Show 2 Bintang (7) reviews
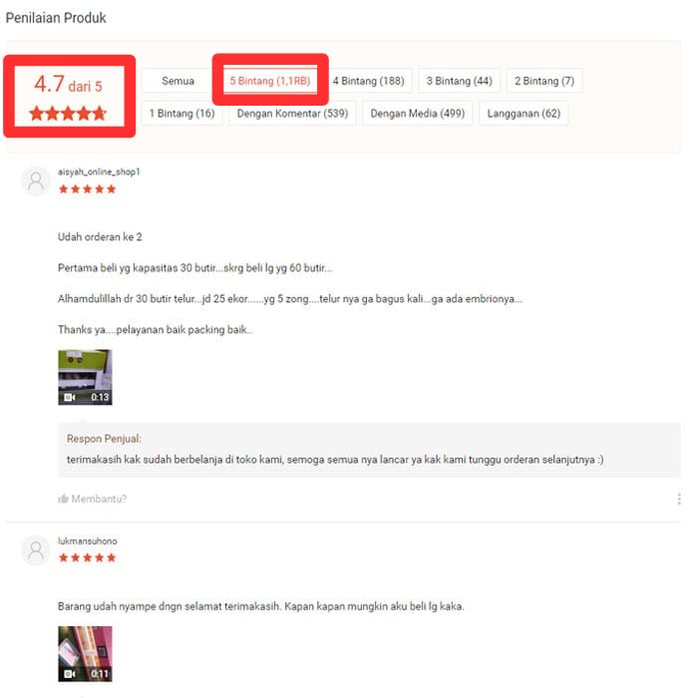 544,81
